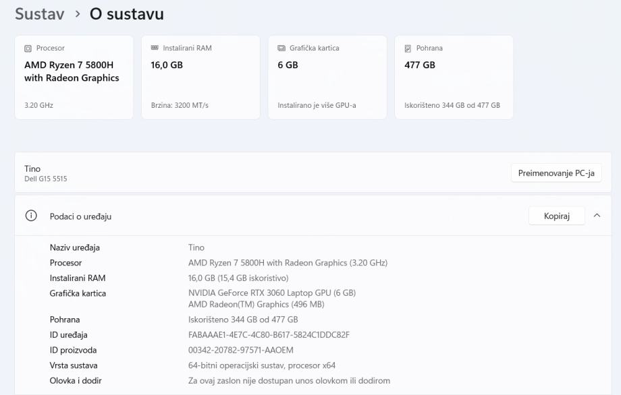The height and width of the screenshot is (395, 621).
Task: Click the installed RAM icon
Action: (155, 49)
